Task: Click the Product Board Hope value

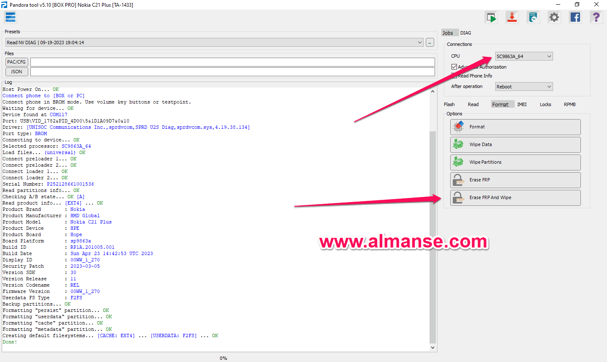Action: tap(76, 234)
